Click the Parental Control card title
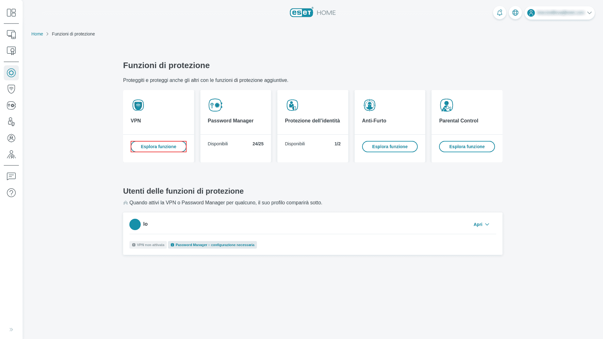This screenshot has width=603, height=339. pyautogui.click(x=459, y=121)
